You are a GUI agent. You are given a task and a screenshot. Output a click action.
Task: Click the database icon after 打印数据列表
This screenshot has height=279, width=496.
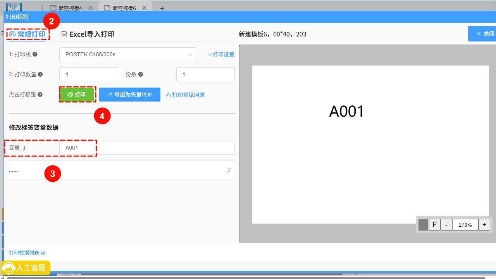coord(43,253)
